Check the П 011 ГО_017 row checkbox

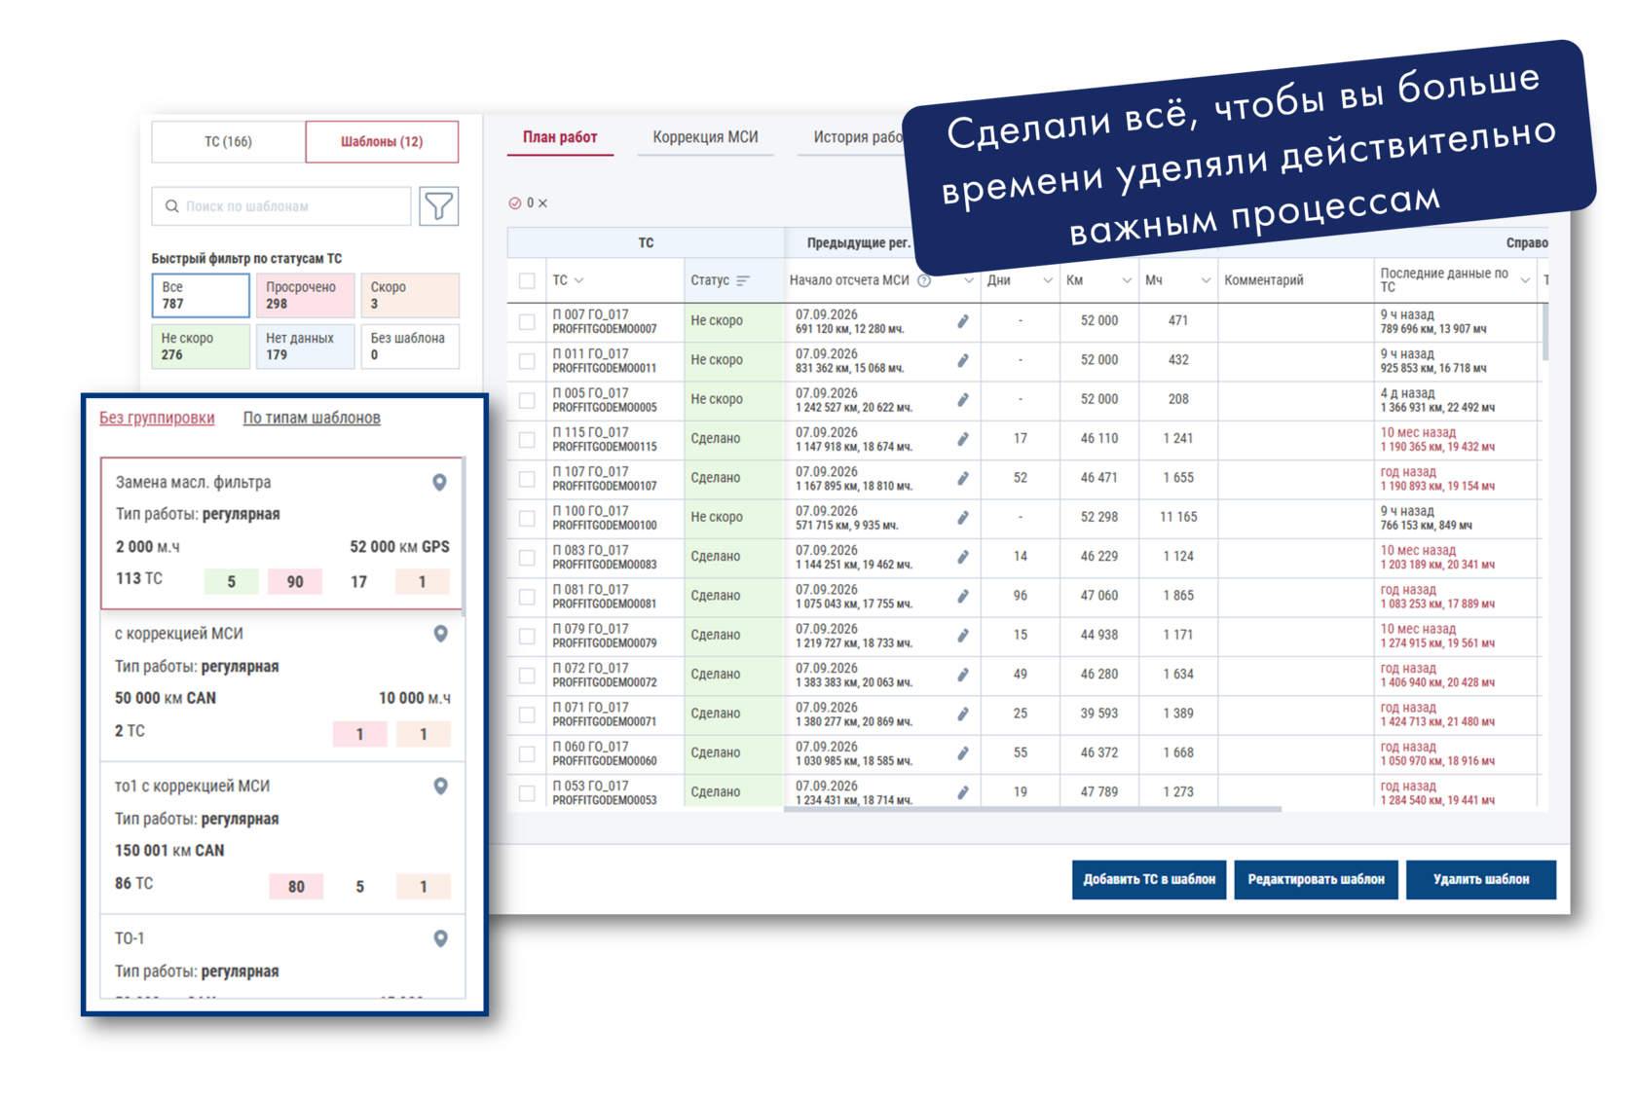coord(527,361)
